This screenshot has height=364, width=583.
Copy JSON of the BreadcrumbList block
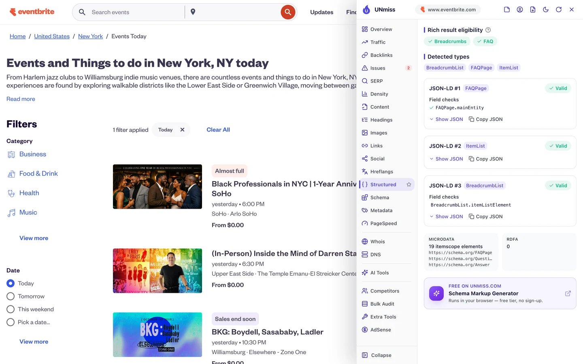485,216
